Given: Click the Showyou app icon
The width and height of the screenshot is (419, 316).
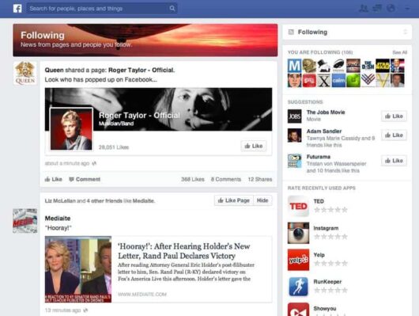Looking at the screenshot, I should 299,310.
